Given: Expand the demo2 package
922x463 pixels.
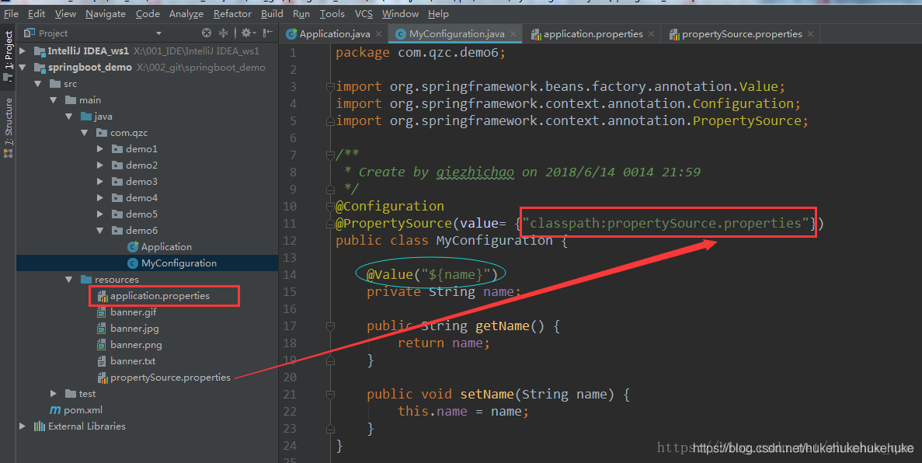Looking at the screenshot, I should 100,165.
